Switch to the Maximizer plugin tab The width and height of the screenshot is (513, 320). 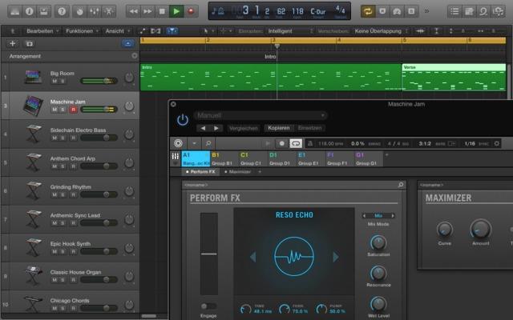click(237, 172)
